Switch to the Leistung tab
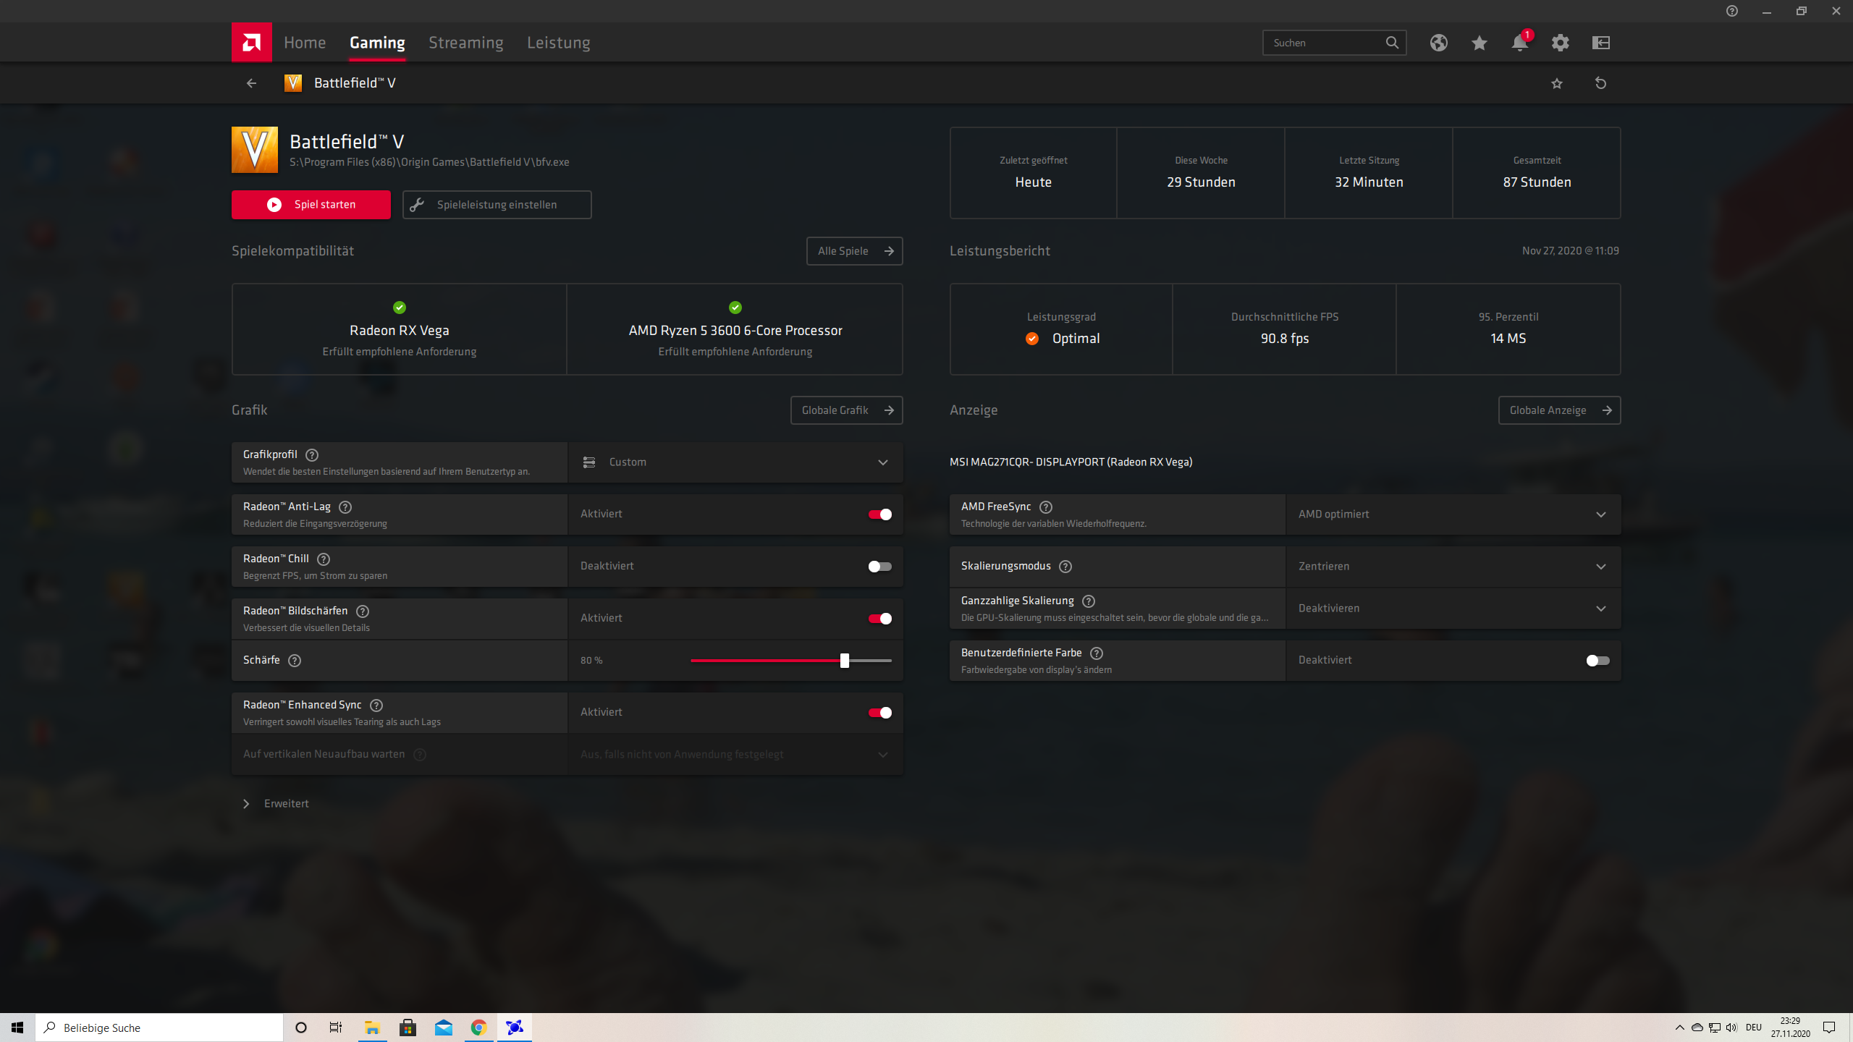Image resolution: width=1853 pixels, height=1042 pixels. (558, 43)
